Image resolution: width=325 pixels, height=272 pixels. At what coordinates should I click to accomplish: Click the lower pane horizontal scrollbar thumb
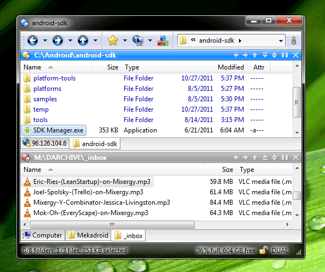[112, 224]
